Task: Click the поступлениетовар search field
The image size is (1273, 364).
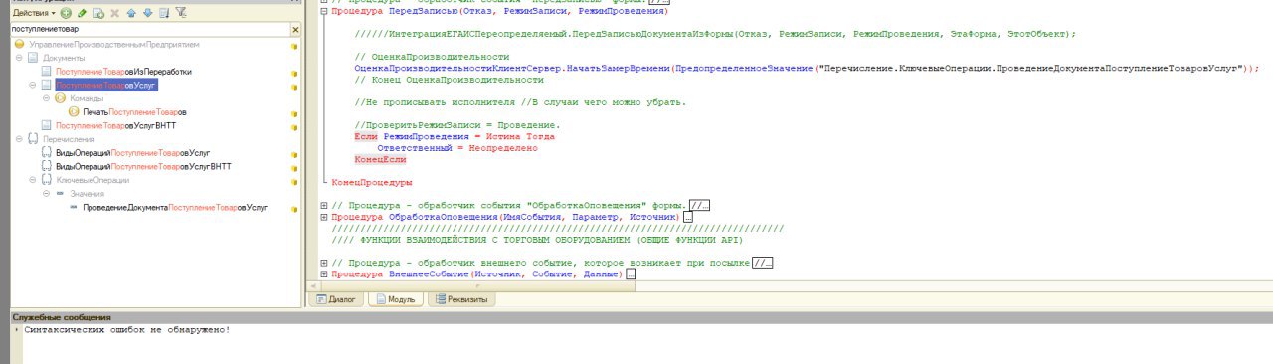Action: (x=149, y=30)
